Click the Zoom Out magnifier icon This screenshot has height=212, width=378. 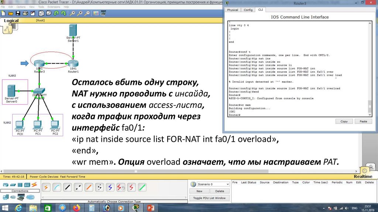(87, 13)
